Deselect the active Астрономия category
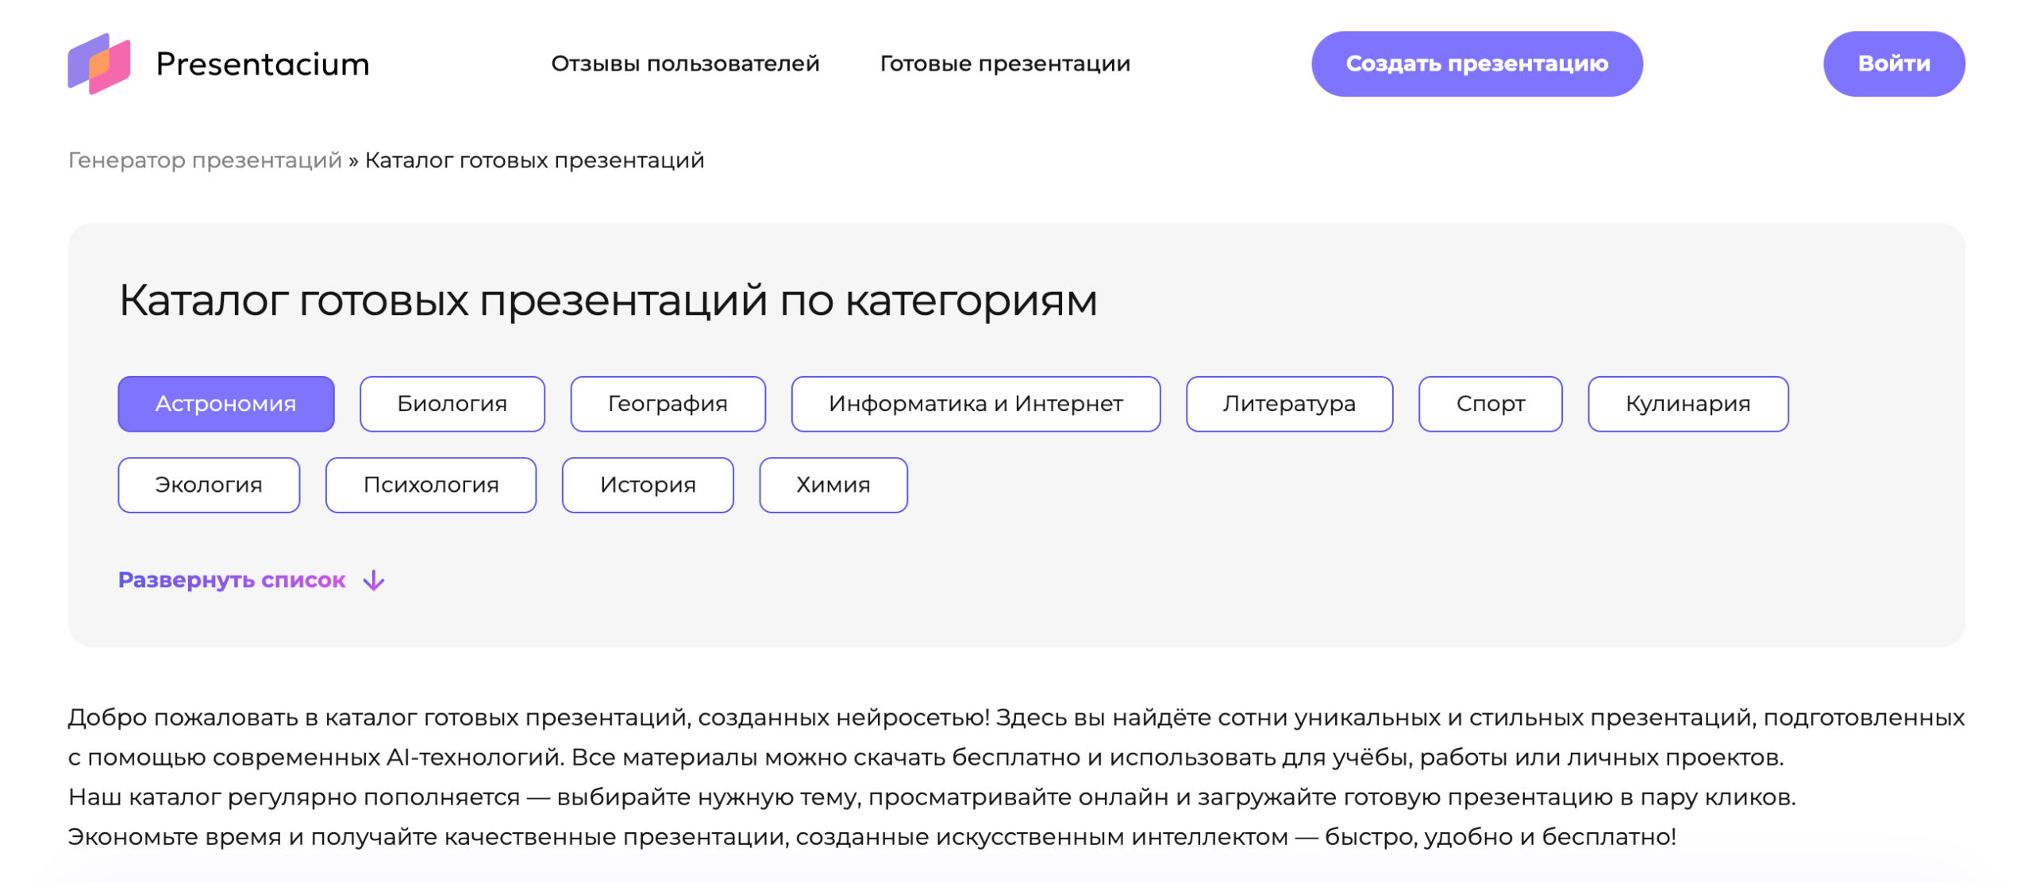The width and height of the screenshot is (2032, 883). tap(226, 404)
